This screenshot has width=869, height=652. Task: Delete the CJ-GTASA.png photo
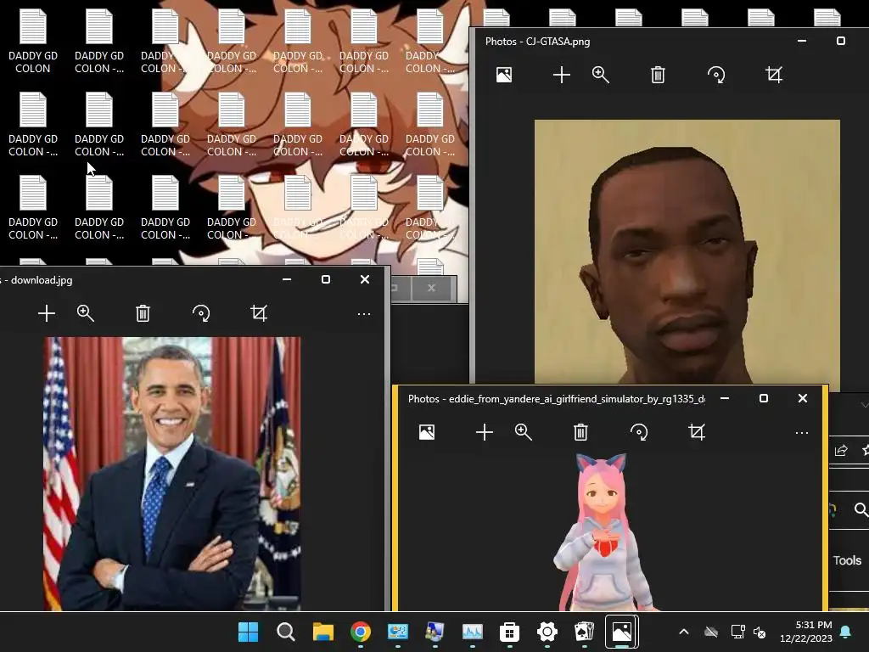tap(658, 75)
